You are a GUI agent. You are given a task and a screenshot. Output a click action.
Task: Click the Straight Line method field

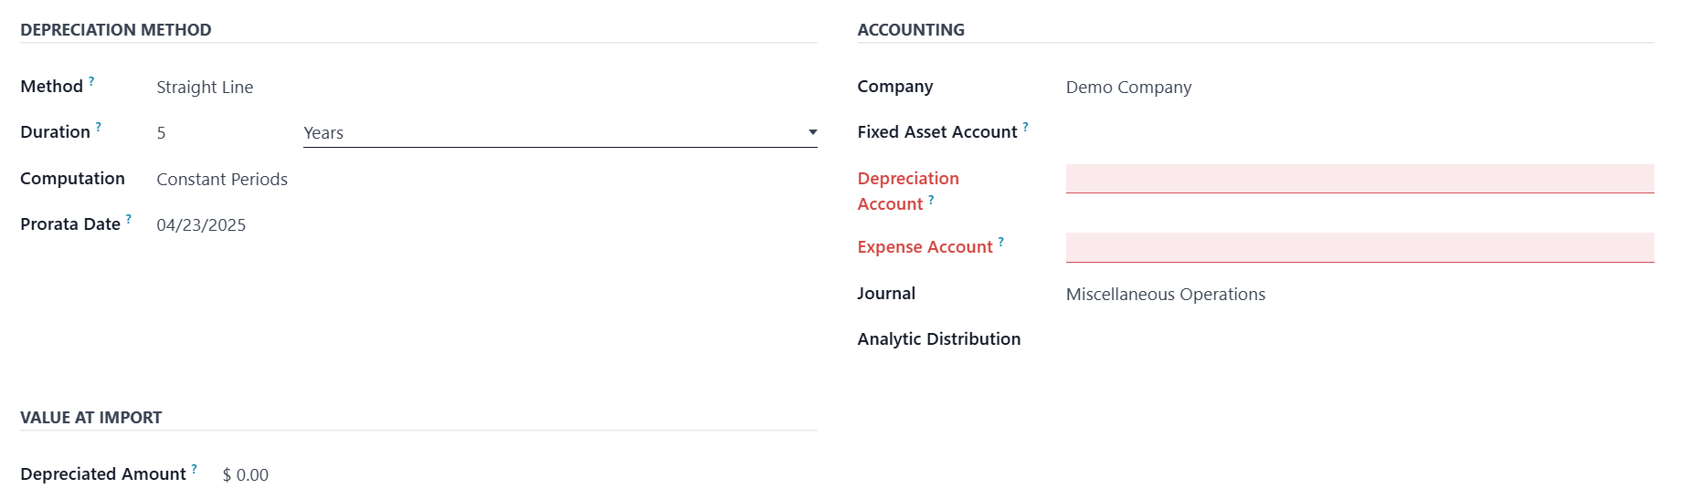coord(205,88)
